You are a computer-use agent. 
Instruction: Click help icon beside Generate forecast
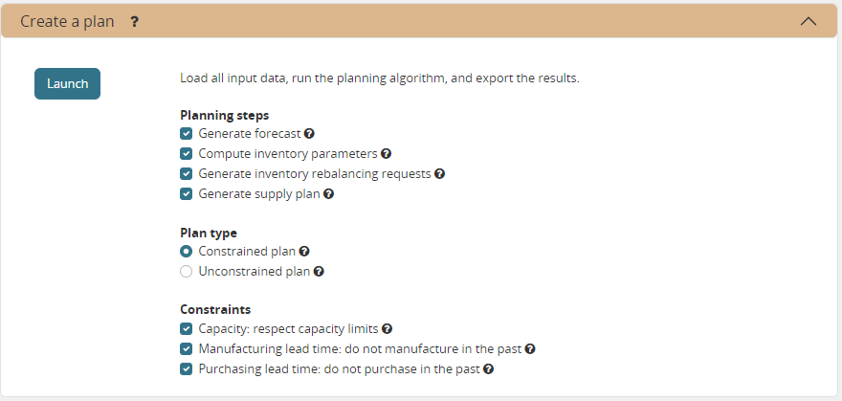coord(310,134)
